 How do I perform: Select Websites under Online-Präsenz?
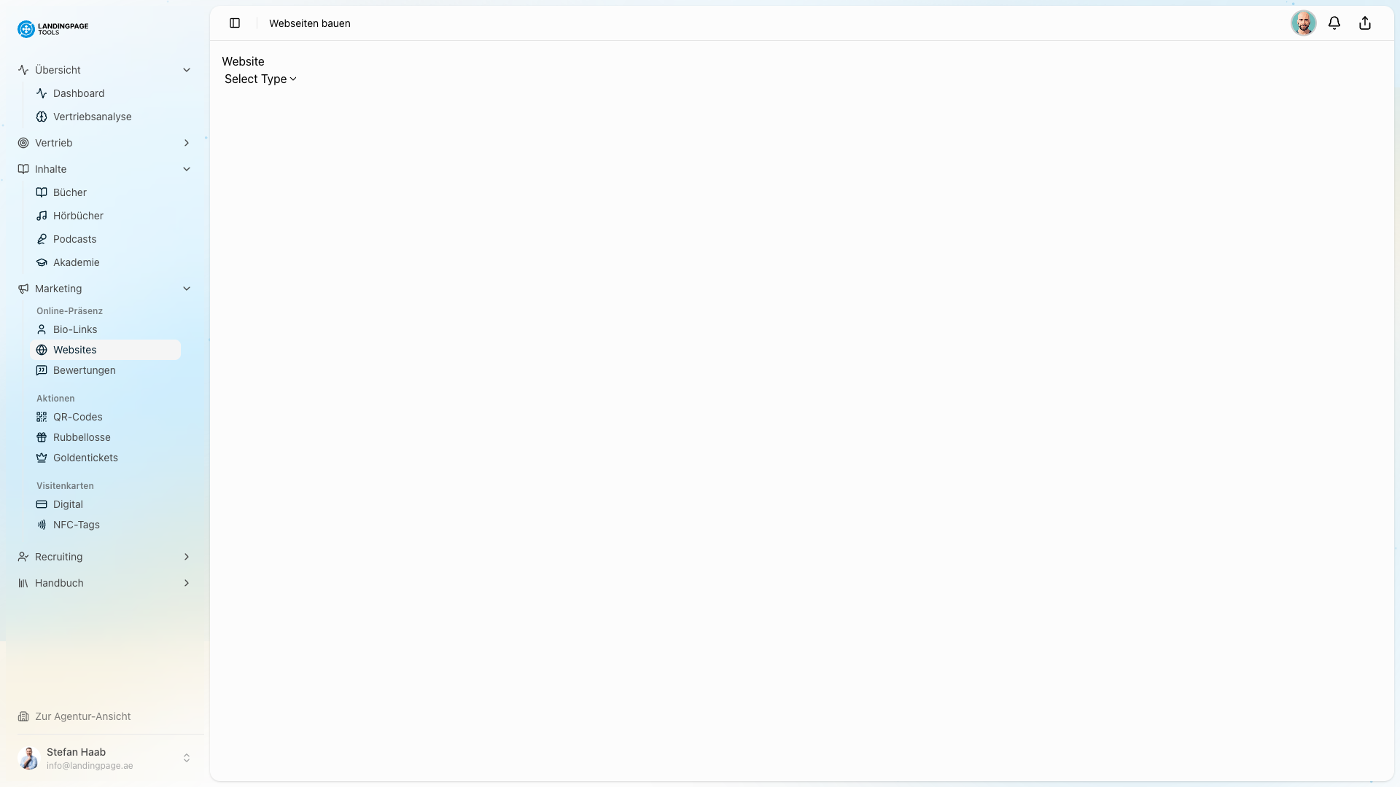(75, 350)
